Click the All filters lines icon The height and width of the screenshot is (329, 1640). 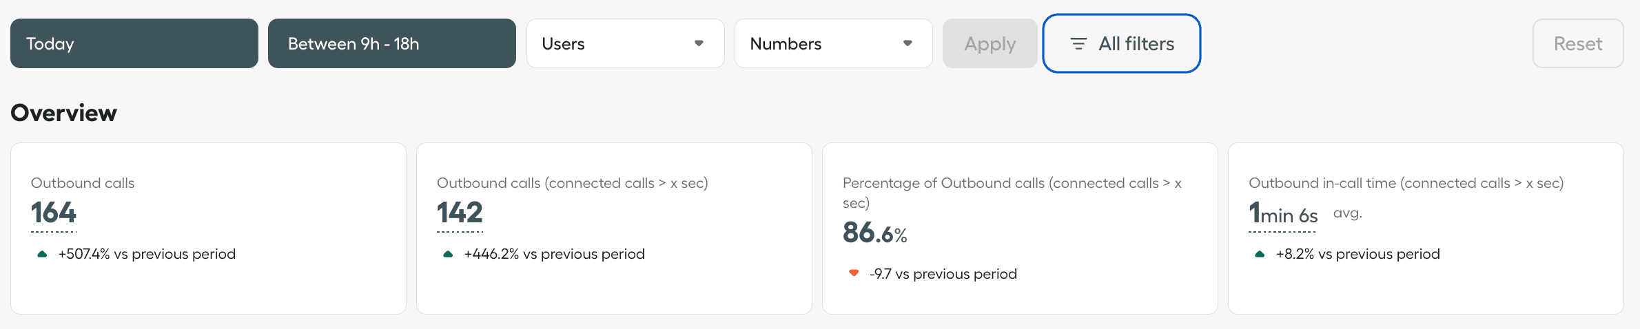pos(1078,44)
